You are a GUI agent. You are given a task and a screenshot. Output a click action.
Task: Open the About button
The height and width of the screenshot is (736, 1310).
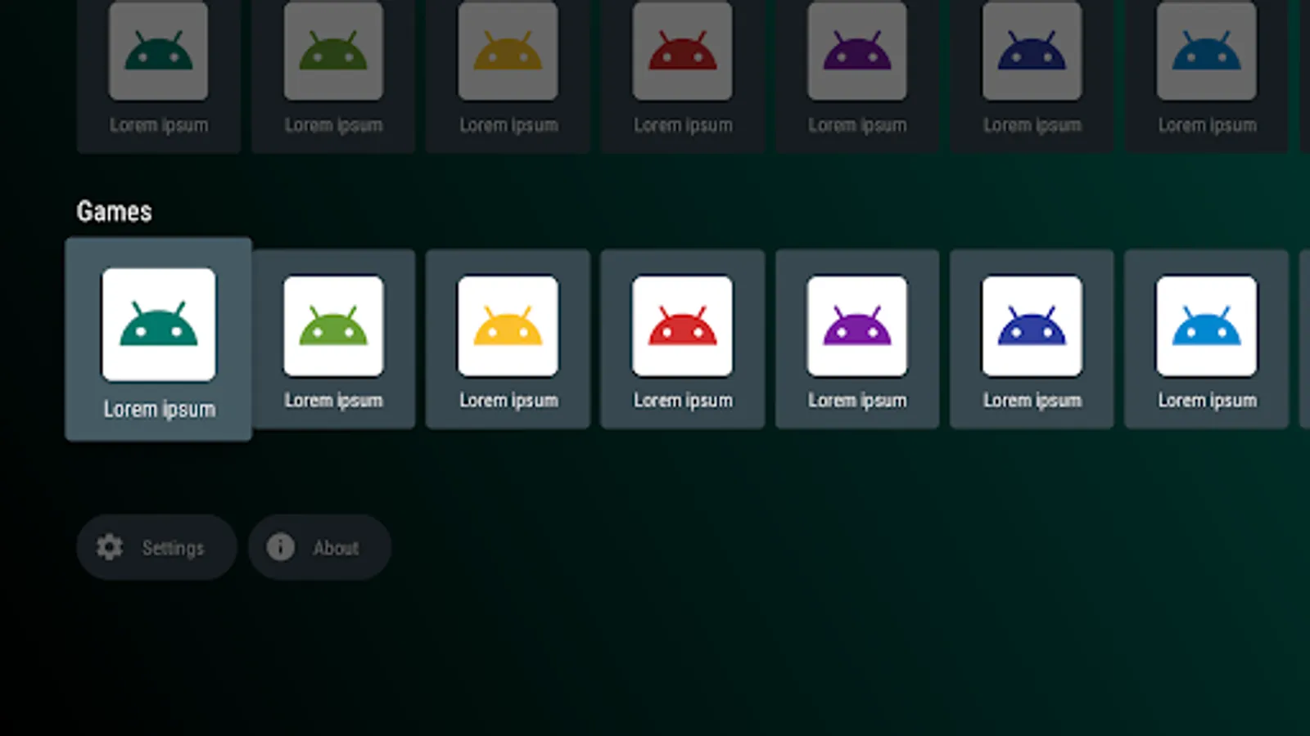[319, 547]
